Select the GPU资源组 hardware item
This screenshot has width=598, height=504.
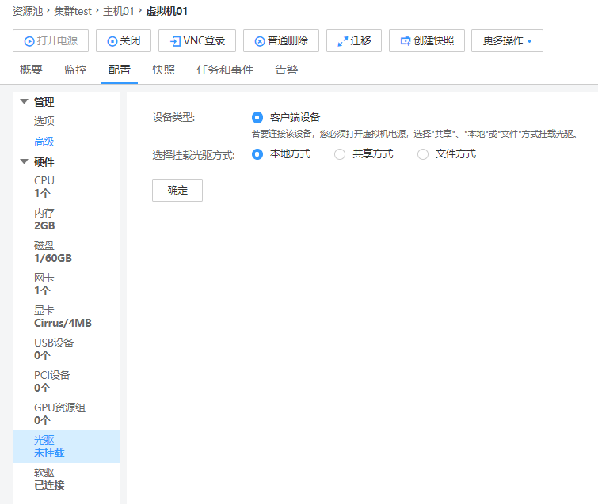[66, 414]
